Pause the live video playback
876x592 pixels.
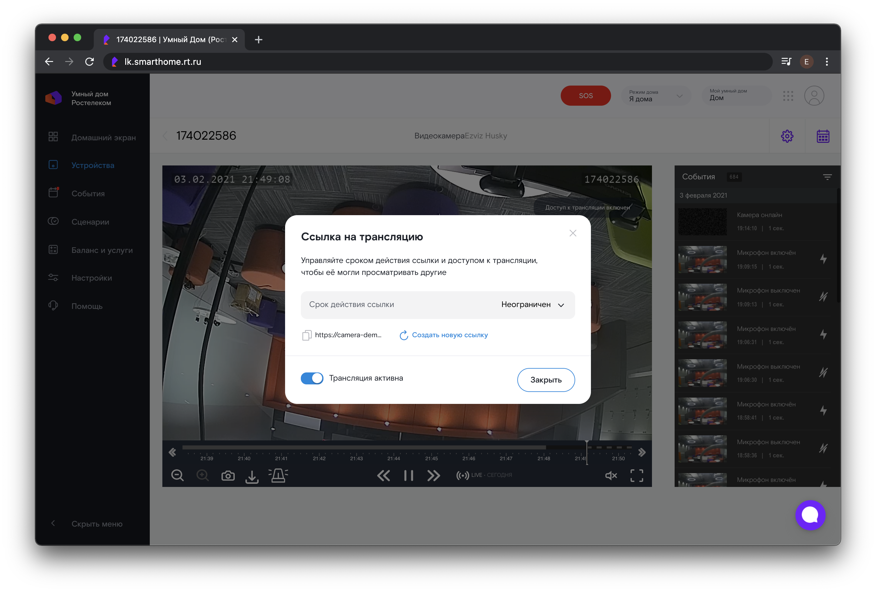point(408,475)
